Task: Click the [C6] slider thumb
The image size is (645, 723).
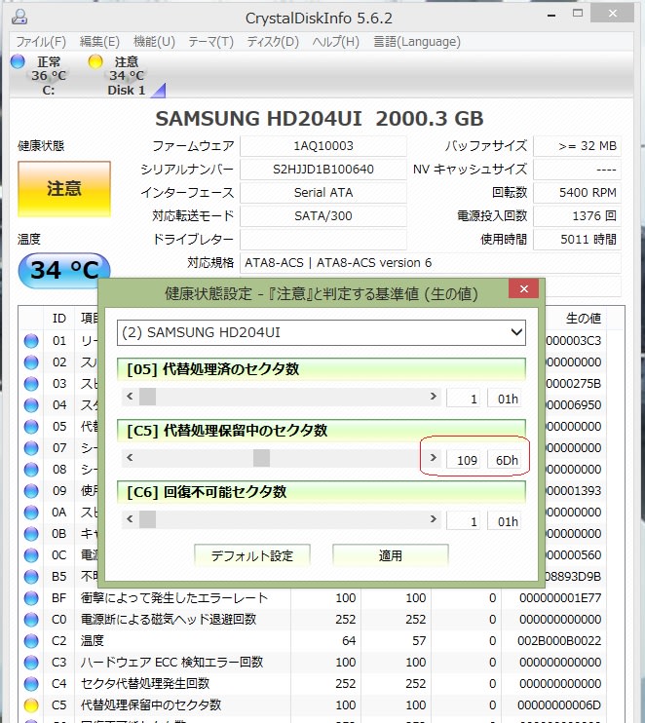Action: (x=147, y=519)
